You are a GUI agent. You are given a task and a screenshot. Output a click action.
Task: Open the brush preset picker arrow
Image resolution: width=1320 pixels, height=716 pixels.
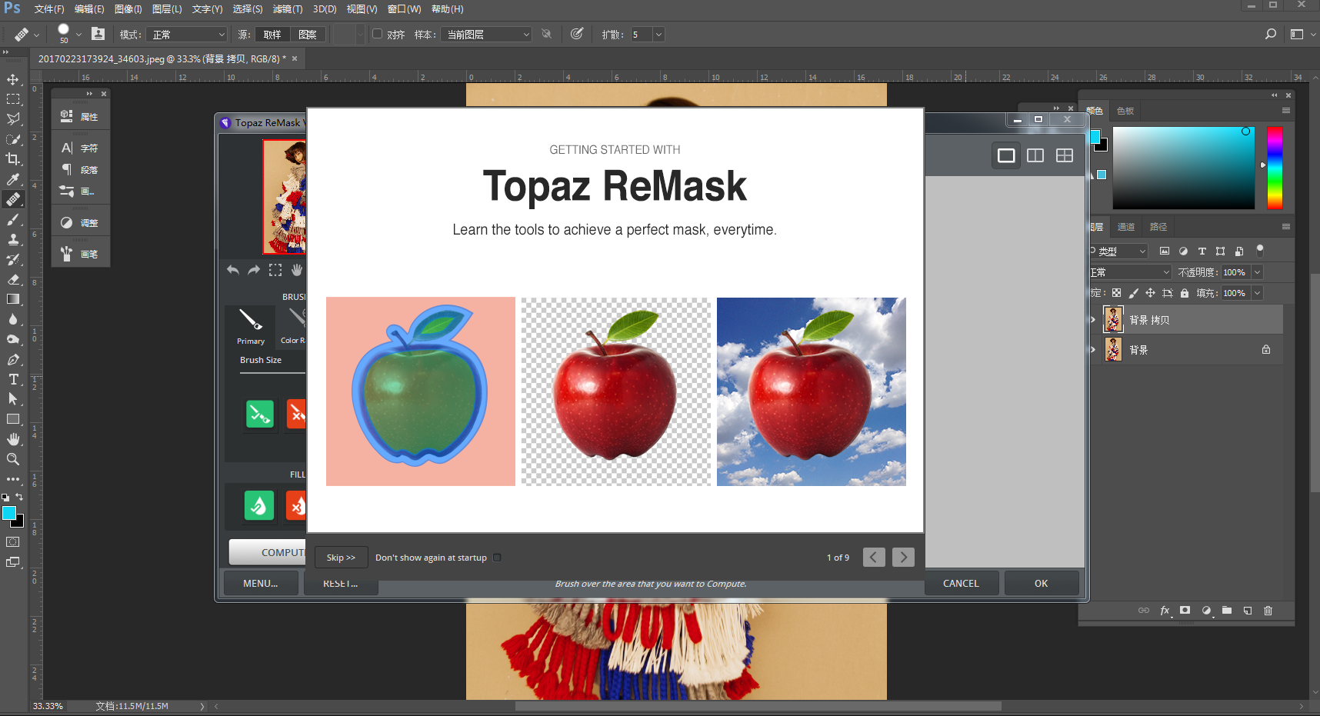(78, 35)
